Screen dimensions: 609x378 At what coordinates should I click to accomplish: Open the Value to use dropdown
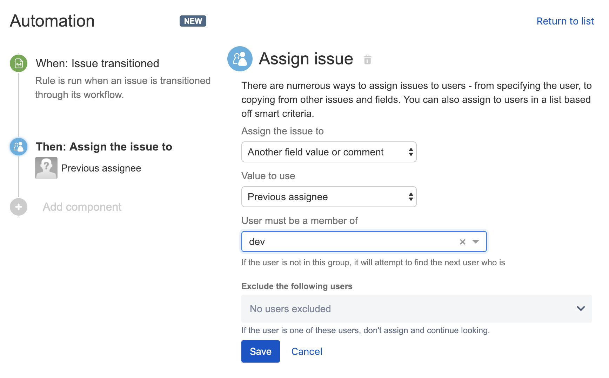pyautogui.click(x=329, y=197)
